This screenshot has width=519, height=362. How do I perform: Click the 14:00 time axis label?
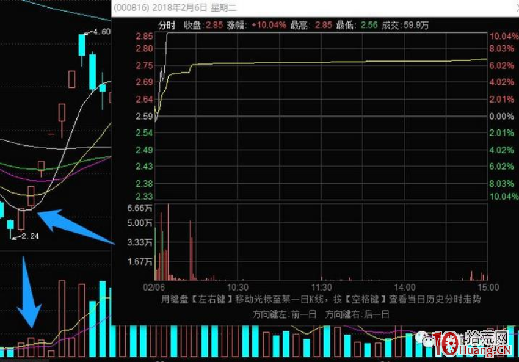404,287
